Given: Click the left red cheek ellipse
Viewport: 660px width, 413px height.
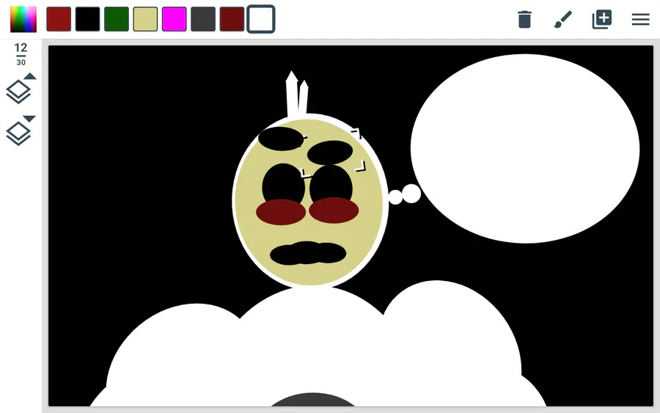Looking at the screenshot, I should coord(281,212).
